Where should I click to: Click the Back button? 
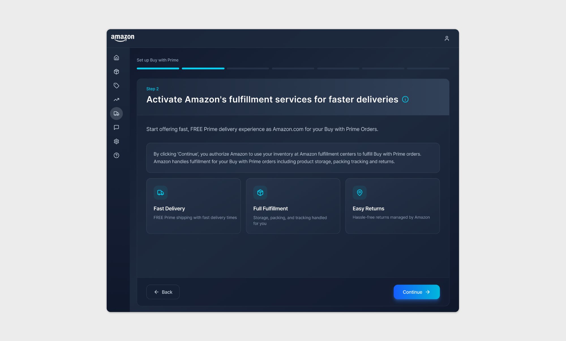tap(163, 292)
